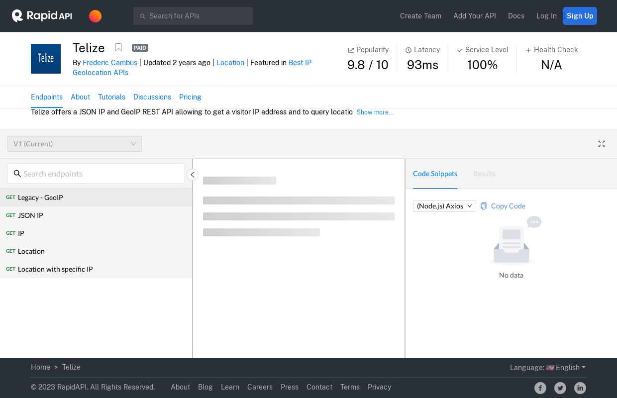Image resolution: width=617 pixels, height=398 pixels.
Task: Open the Press footer link
Action: point(290,387)
